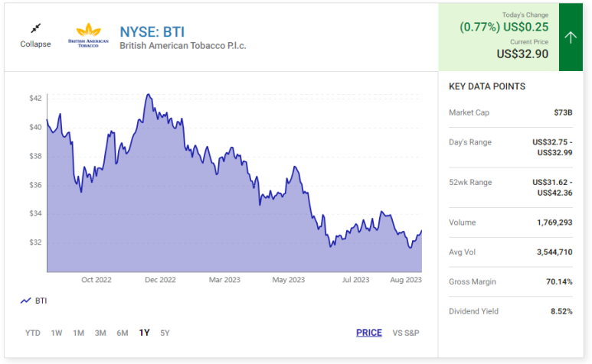Click the Collapse label
The image size is (592, 364).
tap(35, 44)
